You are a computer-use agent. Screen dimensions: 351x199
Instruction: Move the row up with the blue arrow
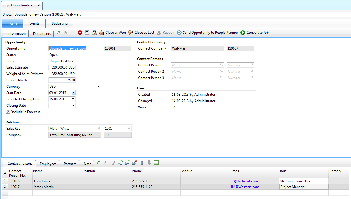point(142,163)
